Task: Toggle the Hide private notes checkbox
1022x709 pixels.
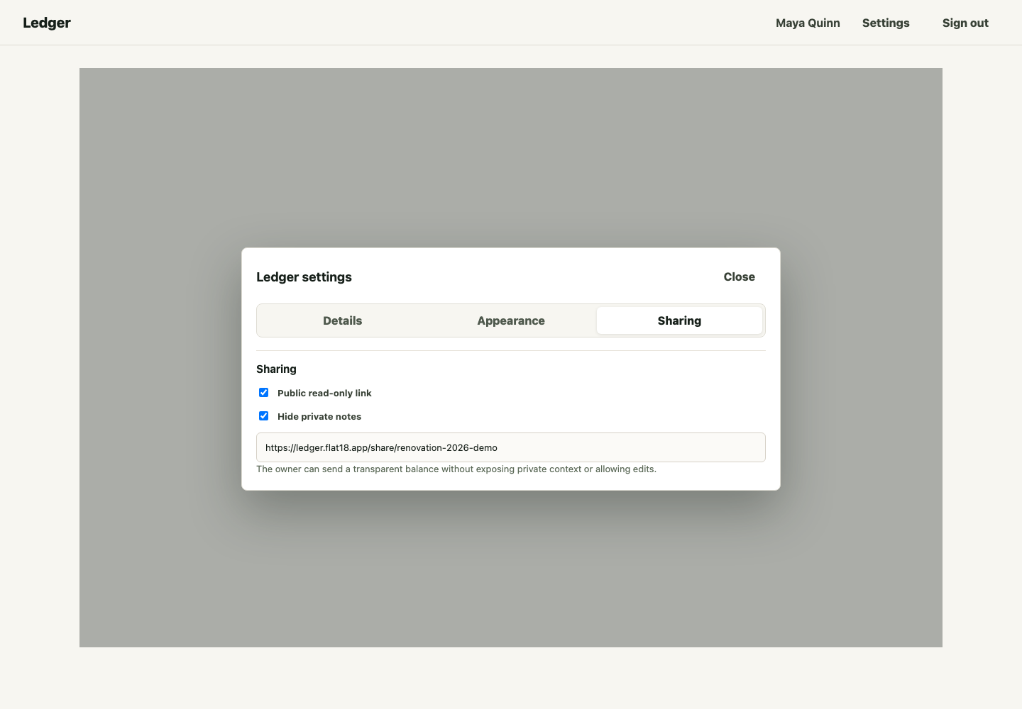Action: [x=263, y=415]
